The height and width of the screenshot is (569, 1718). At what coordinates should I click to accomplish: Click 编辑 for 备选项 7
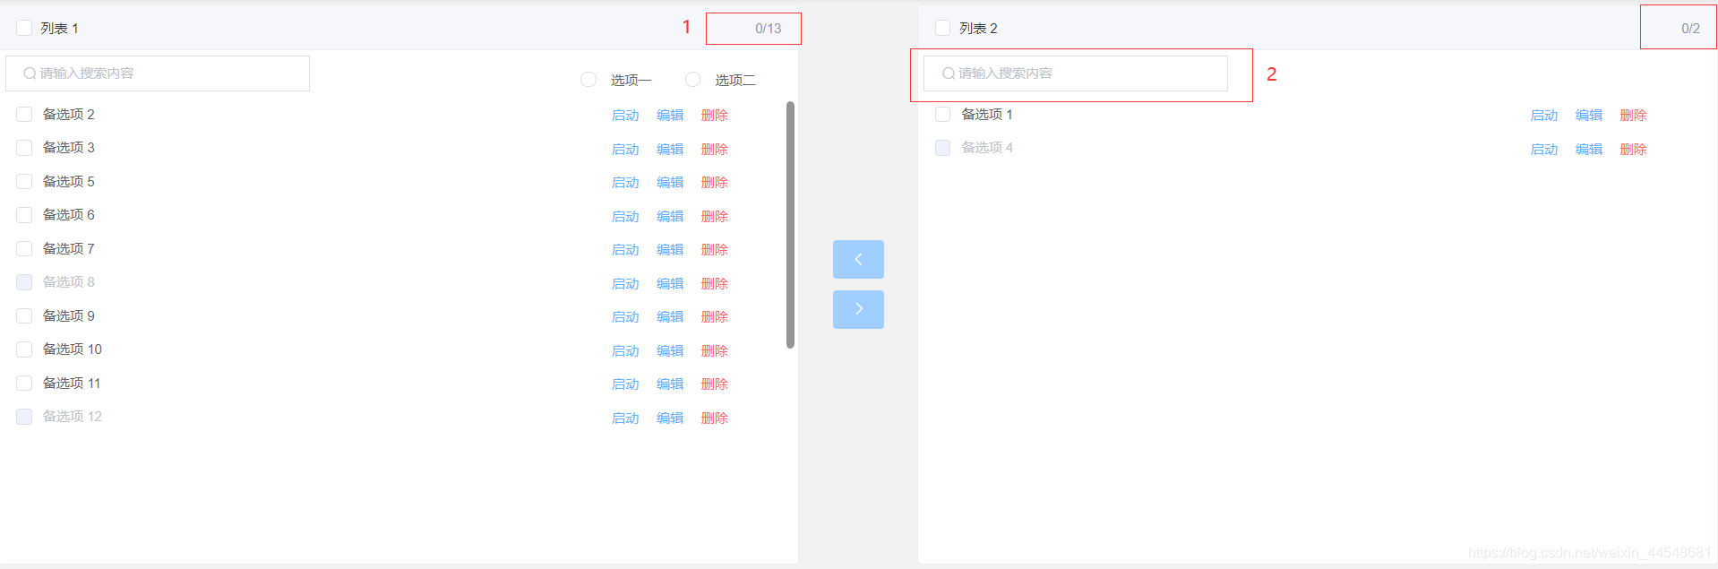[670, 250]
